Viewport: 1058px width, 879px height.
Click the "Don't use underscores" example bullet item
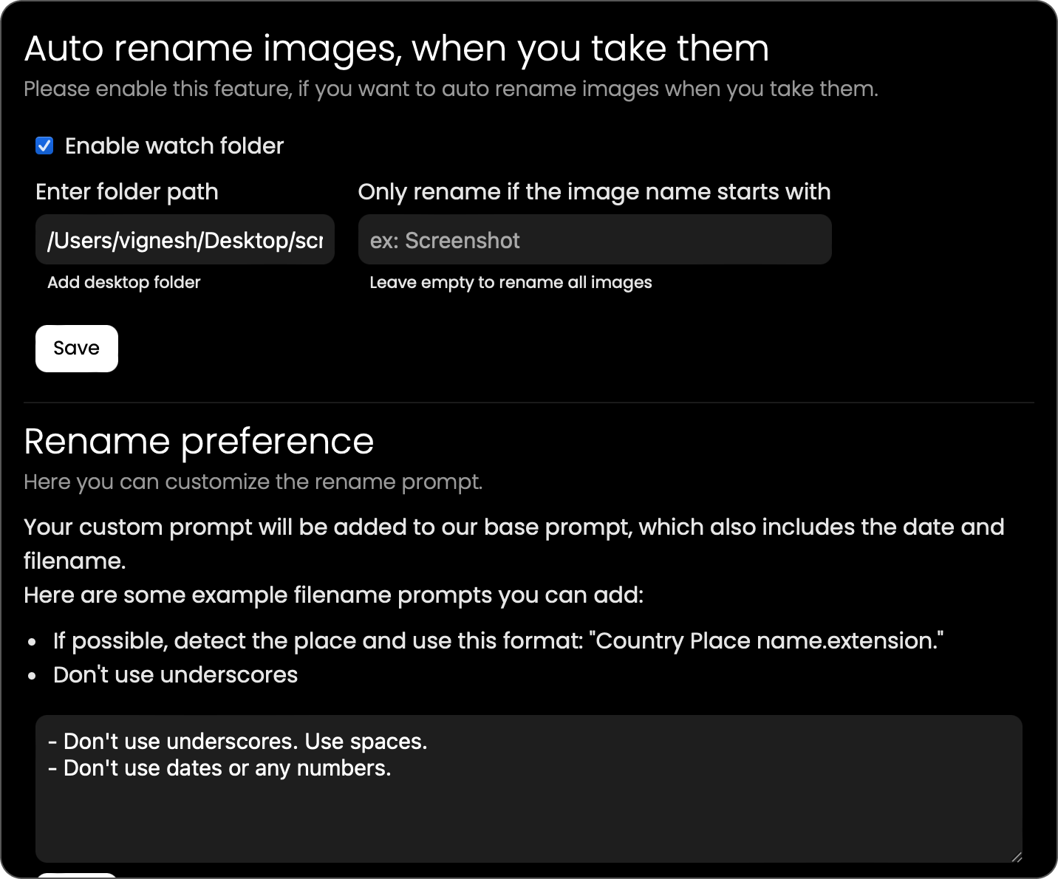pyautogui.click(x=175, y=674)
